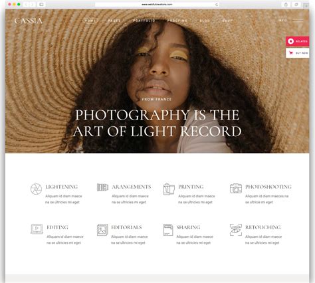The width and height of the screenshot is (315, 283).
Task: Click the Editorials picture icon
Action: pyautogui.click(x=102, y=230)
